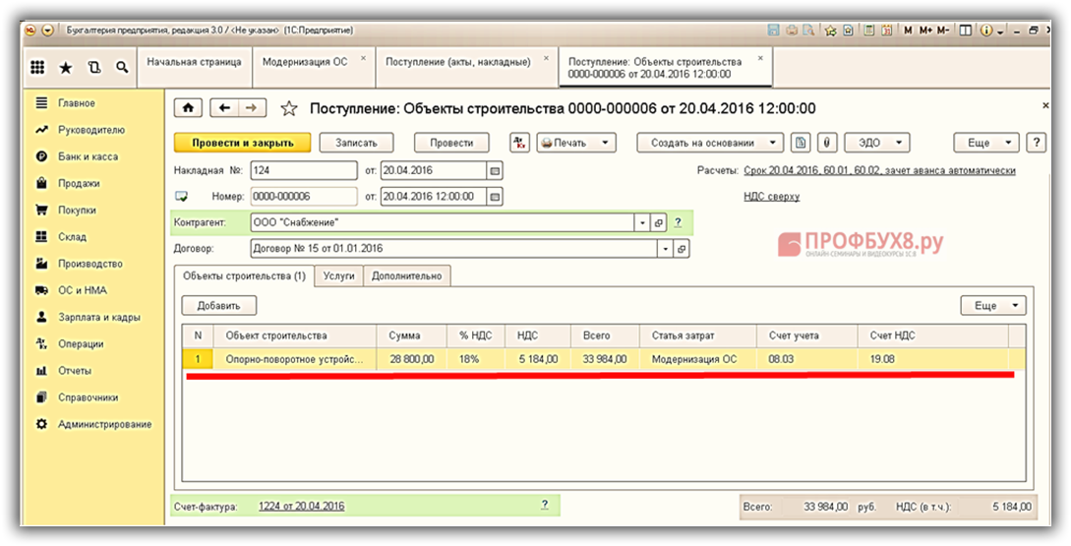Image resolution: width=1071 pixels, height=546 pixels.
Task: Open the Банк и касса section
Action: point(88,156)
